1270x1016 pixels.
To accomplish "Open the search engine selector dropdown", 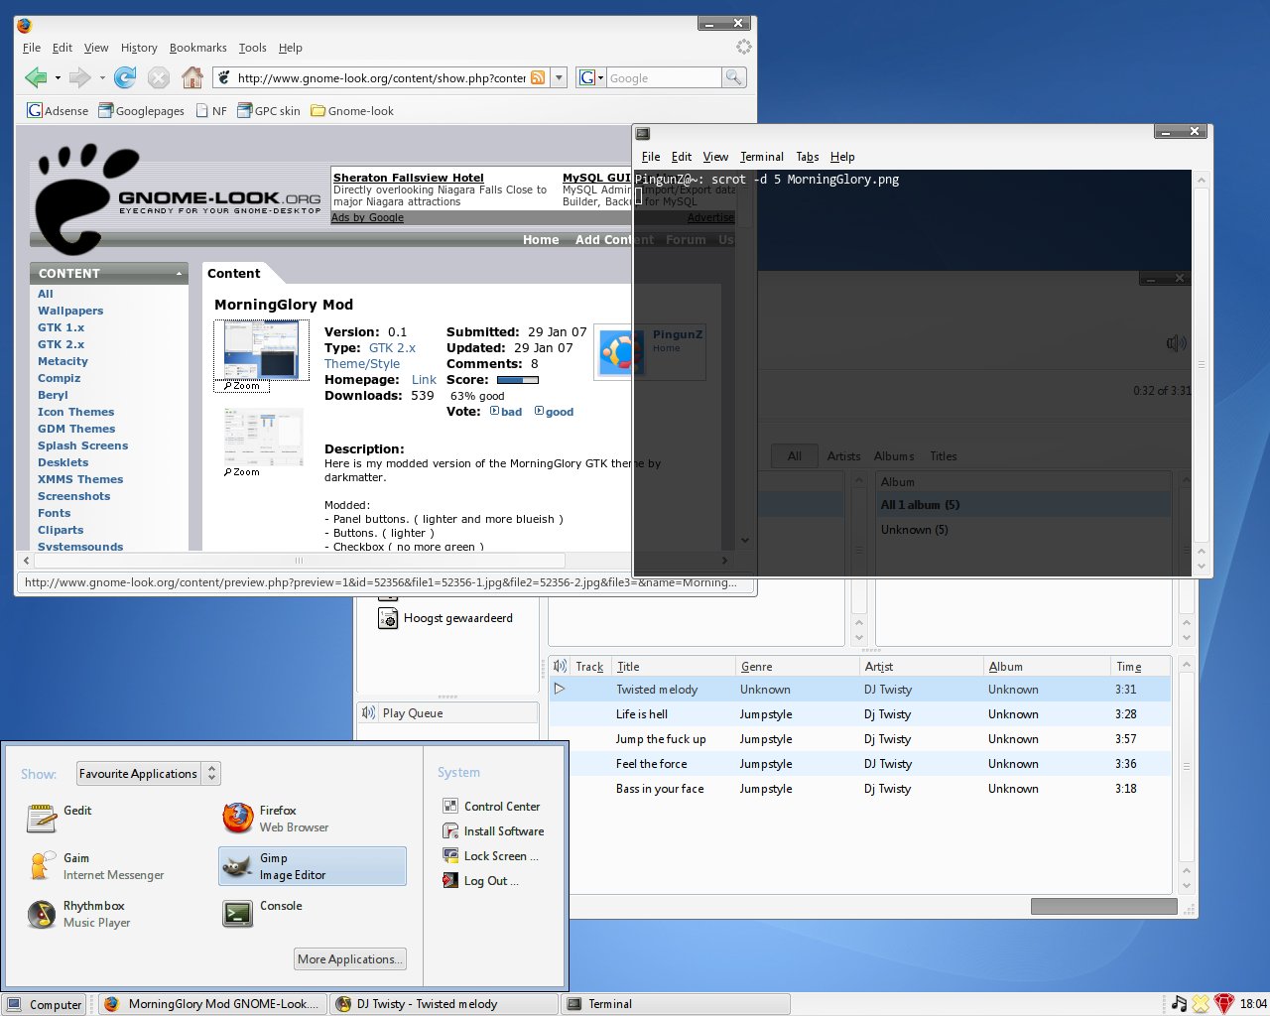I will point(590,77).
